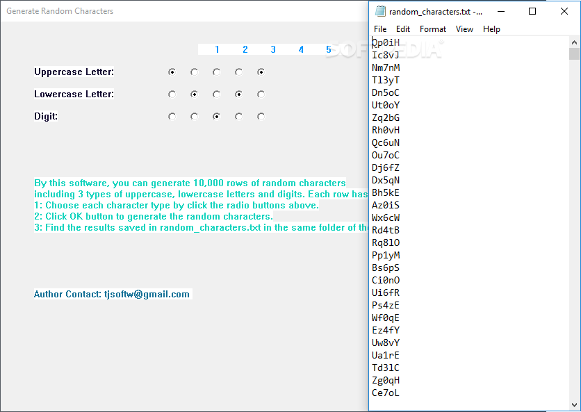The width and height of the screenshot is (581, 412).
Task: Click the line Nm7nM in Notepad
Action: (386, 68)
